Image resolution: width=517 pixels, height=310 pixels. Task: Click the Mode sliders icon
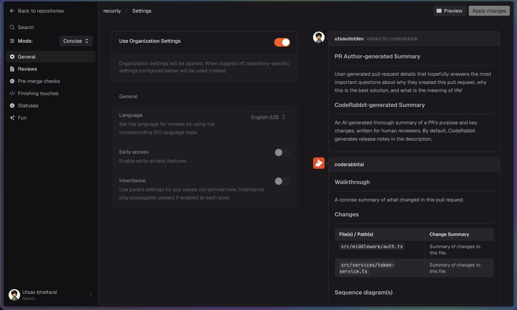coord(12,41)
